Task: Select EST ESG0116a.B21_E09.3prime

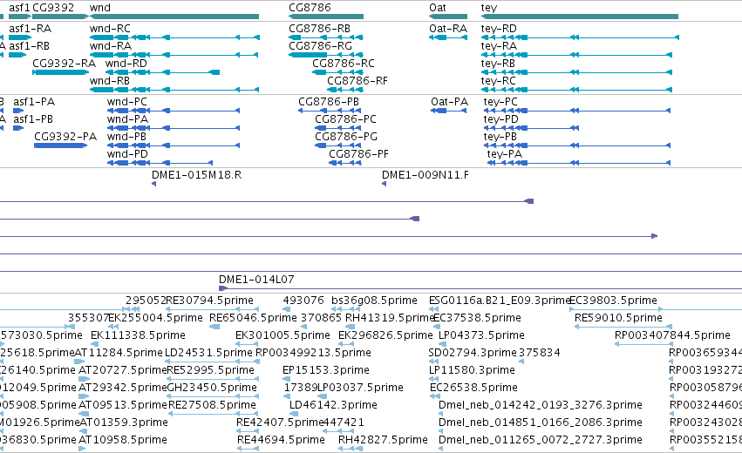Action: click(x=500, y=301)
